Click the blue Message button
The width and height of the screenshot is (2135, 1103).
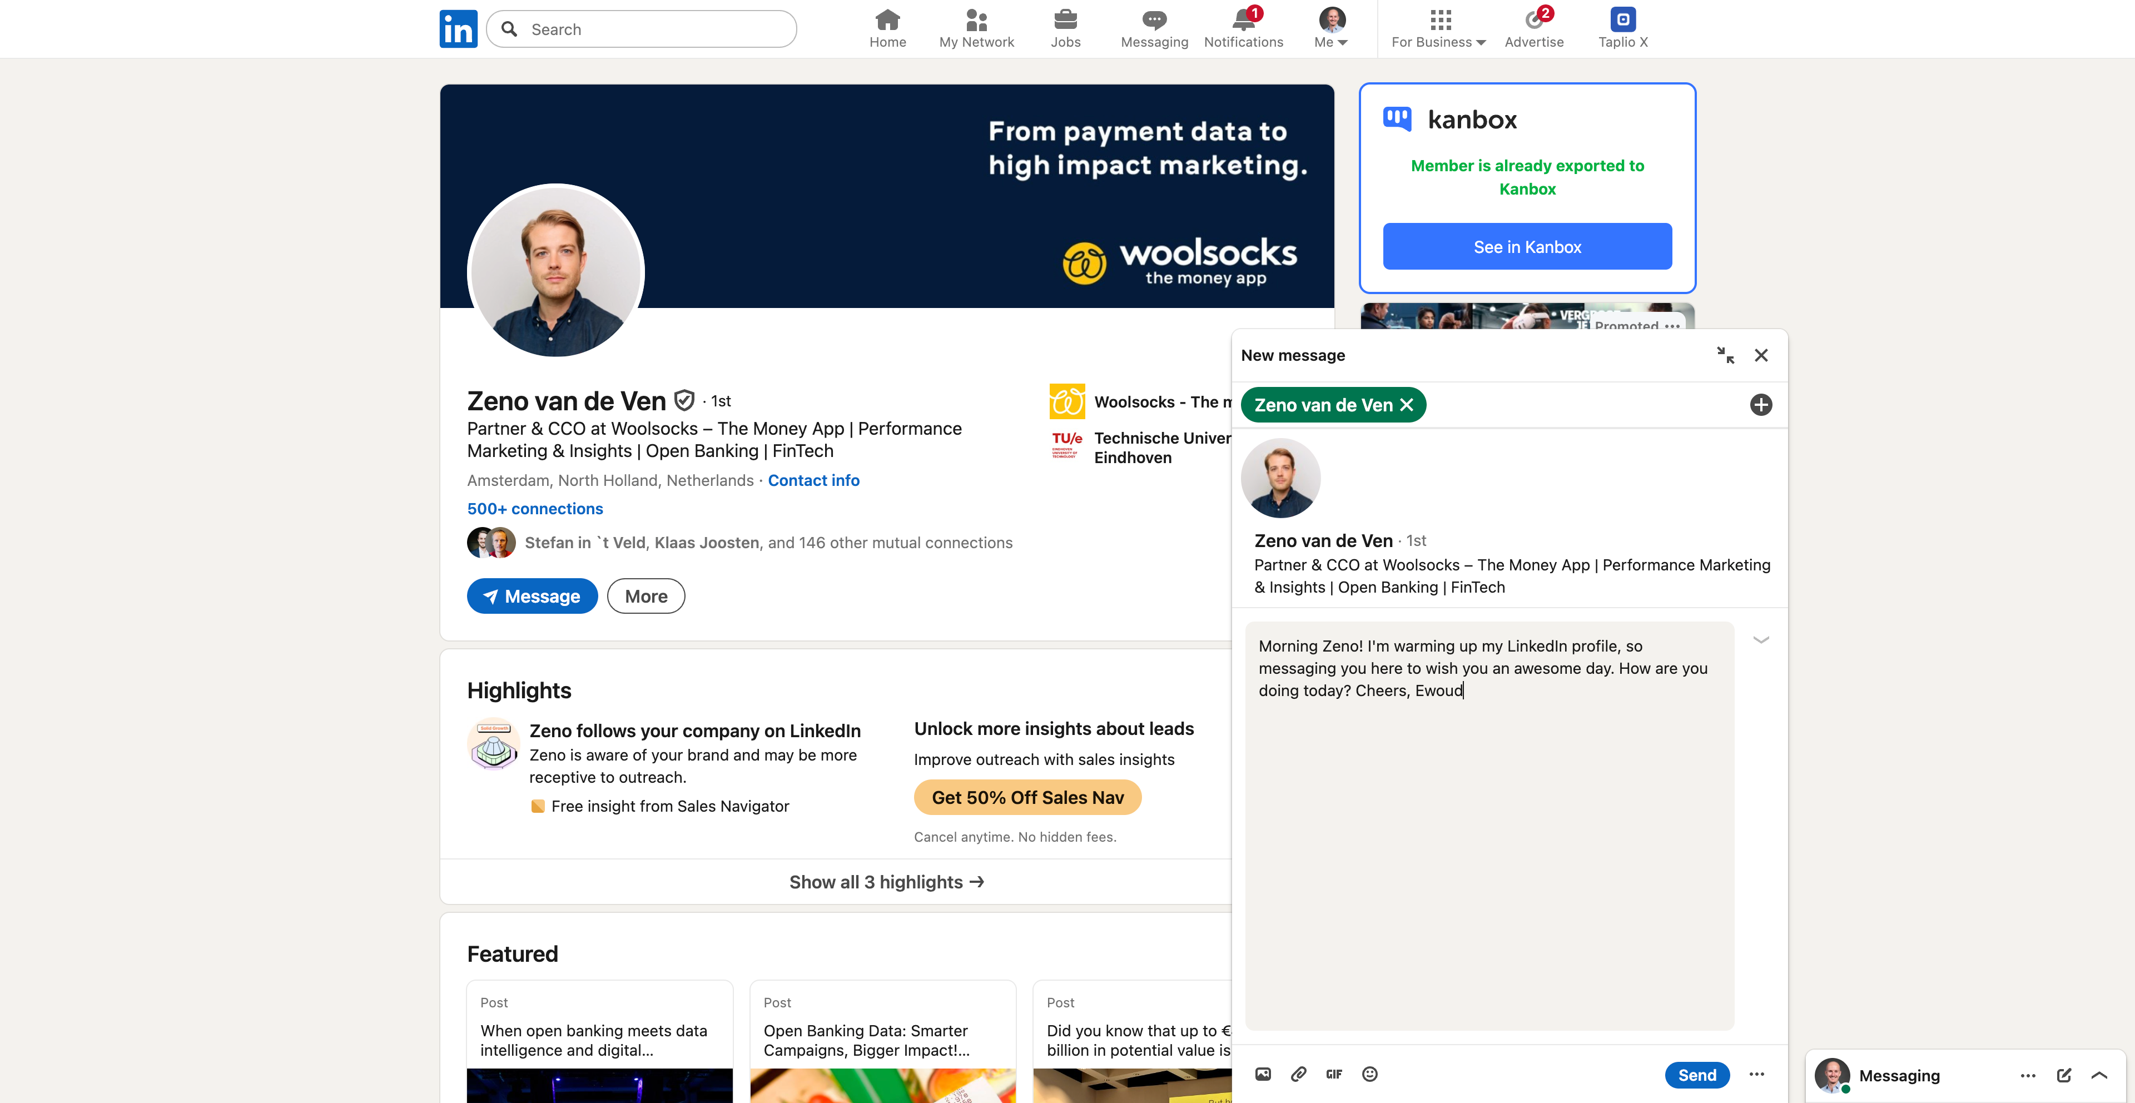pos(532,596)
